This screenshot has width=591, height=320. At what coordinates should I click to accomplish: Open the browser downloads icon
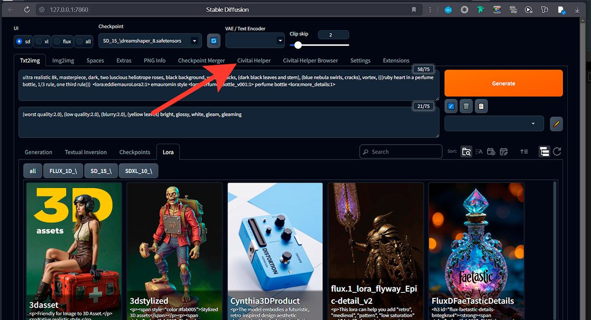(577, 9)
